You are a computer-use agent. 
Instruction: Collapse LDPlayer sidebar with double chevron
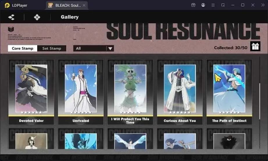pyautogui.click(x=263, y=5)
